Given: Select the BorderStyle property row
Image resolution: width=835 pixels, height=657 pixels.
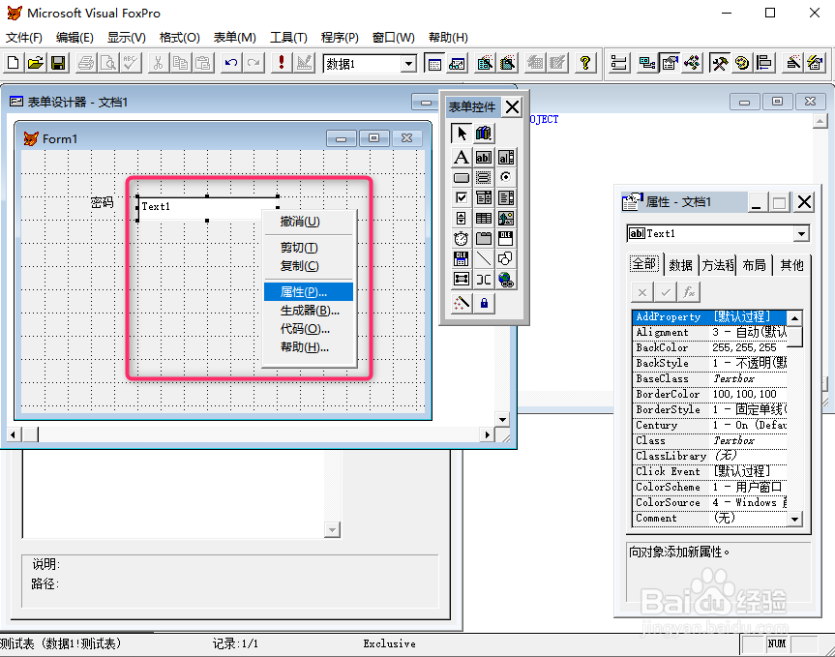Looking at the screenshot, I should [x=710, y=409].
